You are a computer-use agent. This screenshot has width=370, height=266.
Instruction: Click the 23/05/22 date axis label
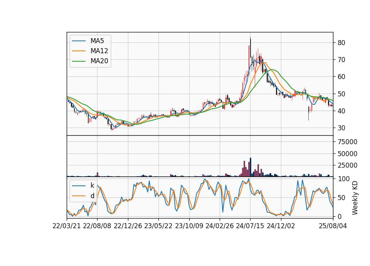(x=158, y=226)
